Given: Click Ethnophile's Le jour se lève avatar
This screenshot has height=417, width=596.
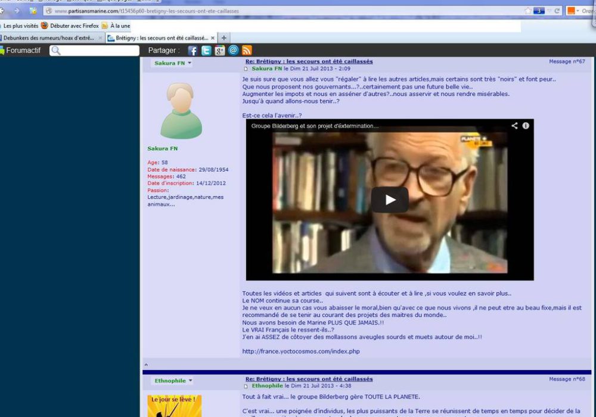Looking at the screenshot, I should 175,406.
